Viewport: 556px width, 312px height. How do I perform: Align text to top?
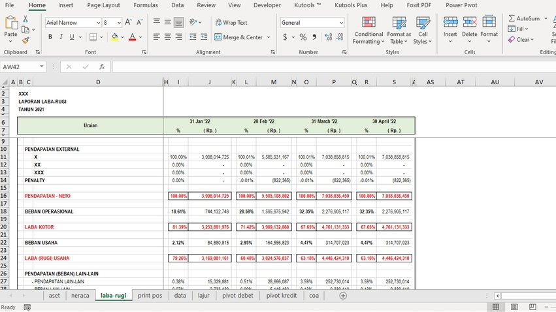pyautogui.click(x=156, y=22)
